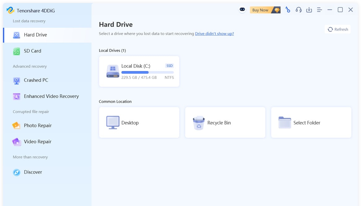
Task: Open the hamburger menu
Action: pos(319,10)
